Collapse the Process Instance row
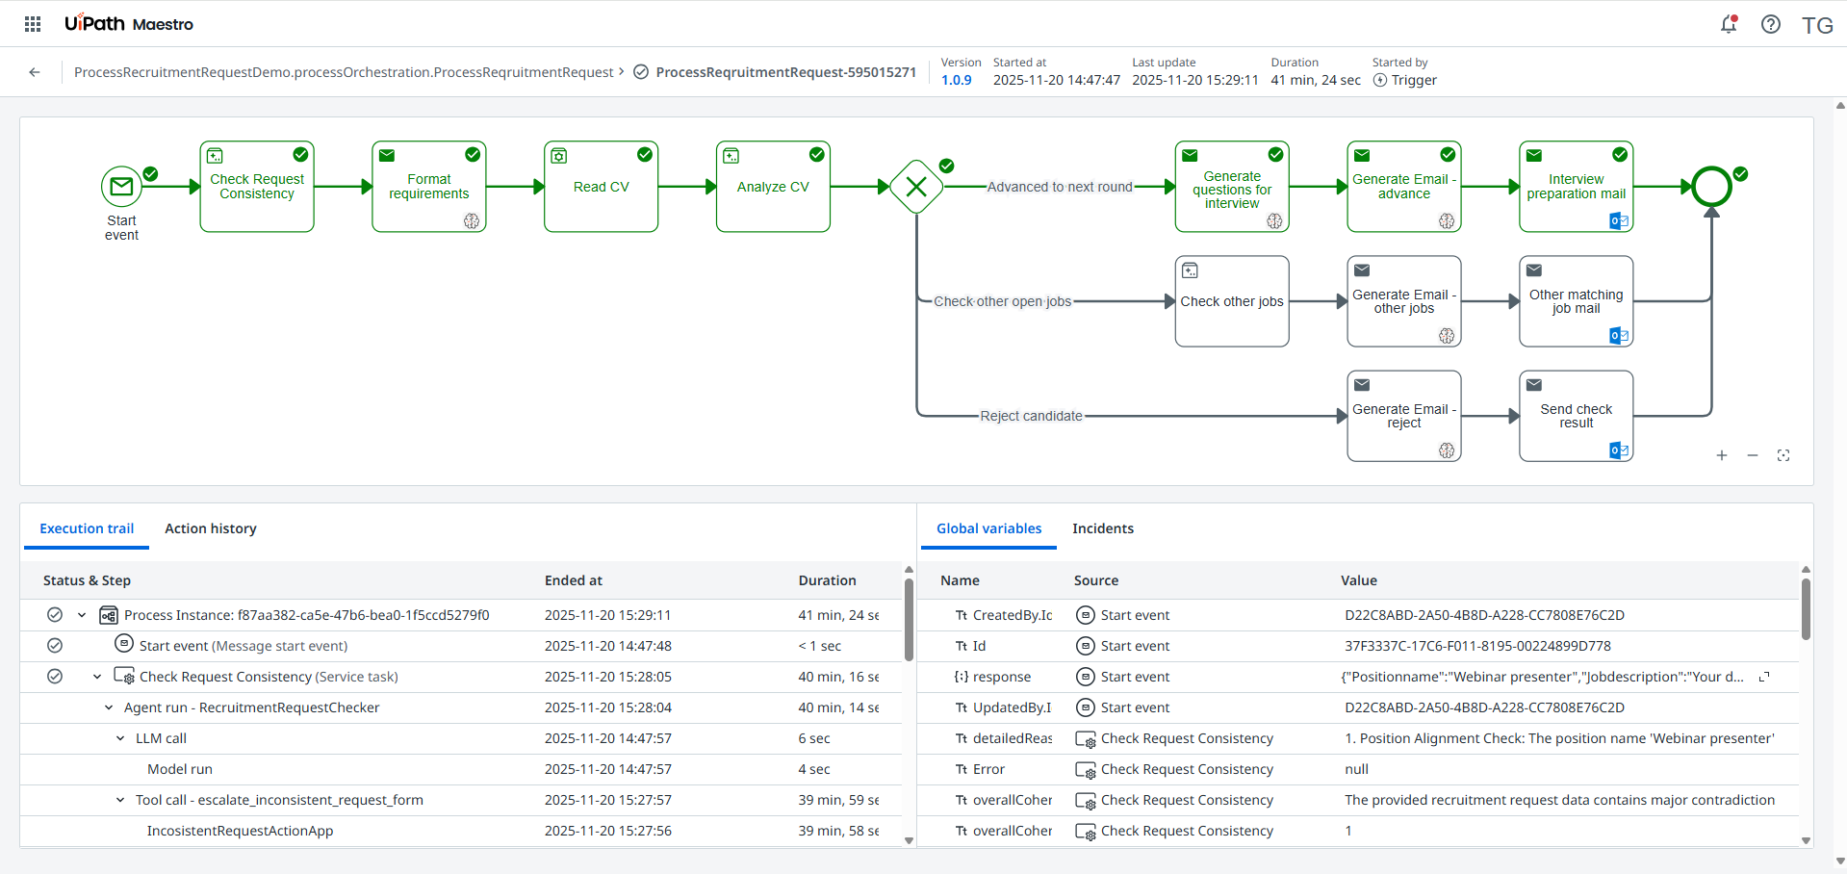 click(x=82, y=615)
